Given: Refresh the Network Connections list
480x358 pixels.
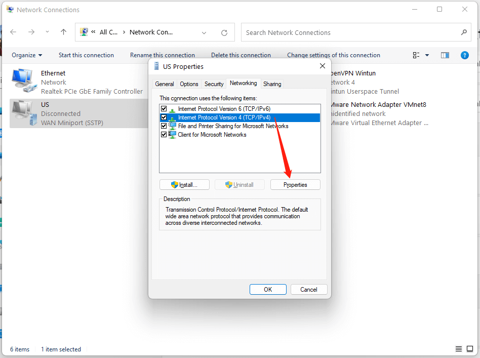Looking at the screenshot, I should tap(224, 33).
